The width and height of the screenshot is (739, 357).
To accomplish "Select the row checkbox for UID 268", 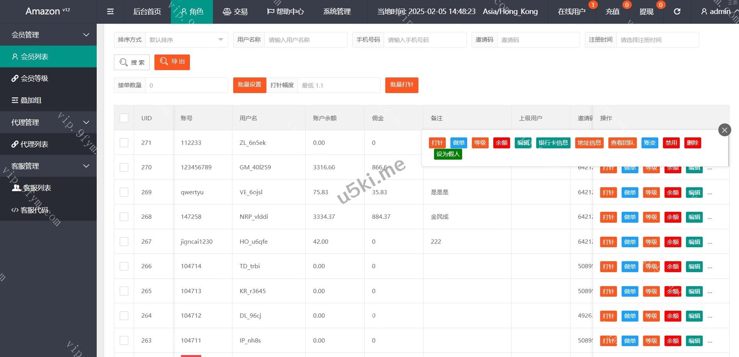I will point(124,217).
